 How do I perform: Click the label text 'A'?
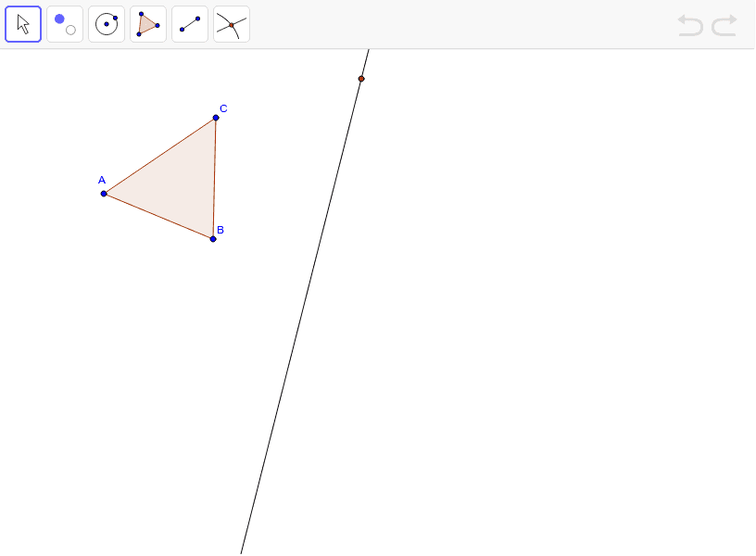[102, 181]
